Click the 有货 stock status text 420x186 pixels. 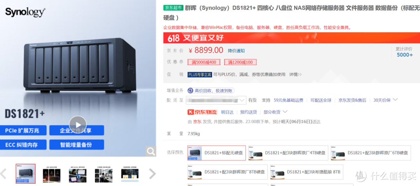click(252, 100)
